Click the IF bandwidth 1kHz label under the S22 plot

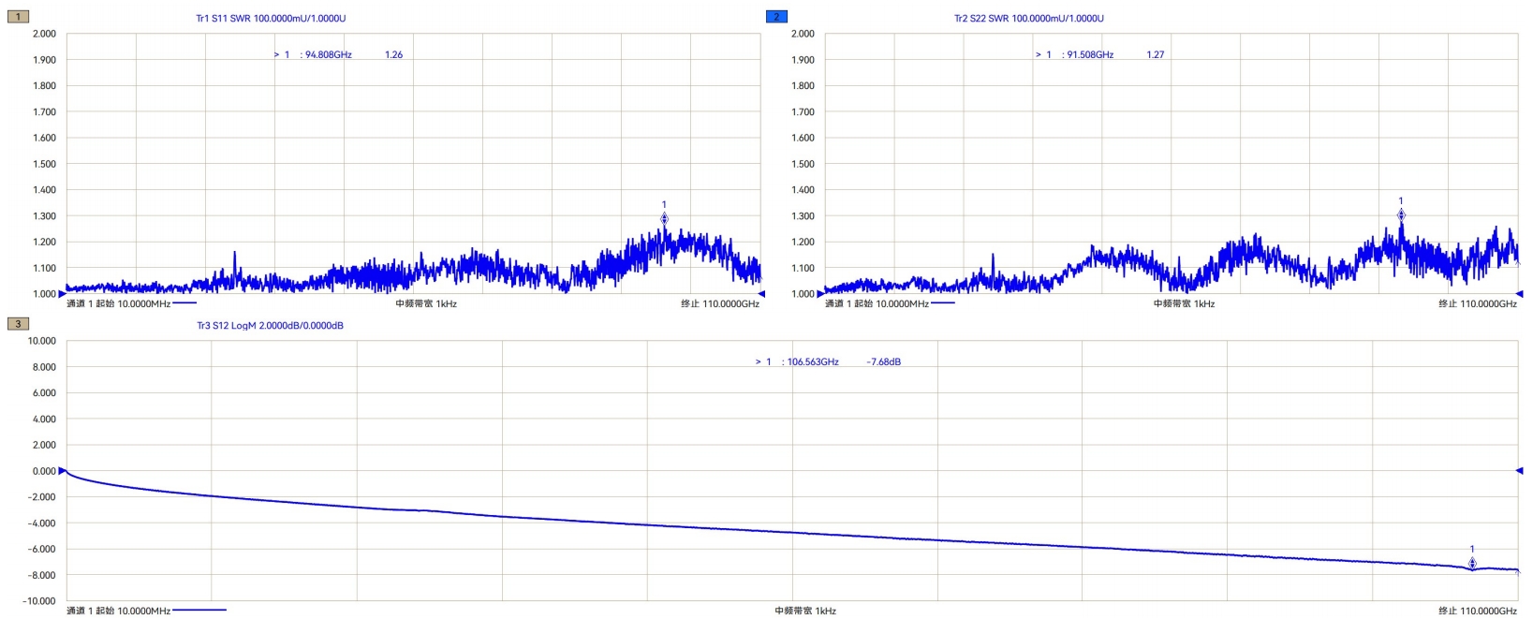pos(1184,304)
